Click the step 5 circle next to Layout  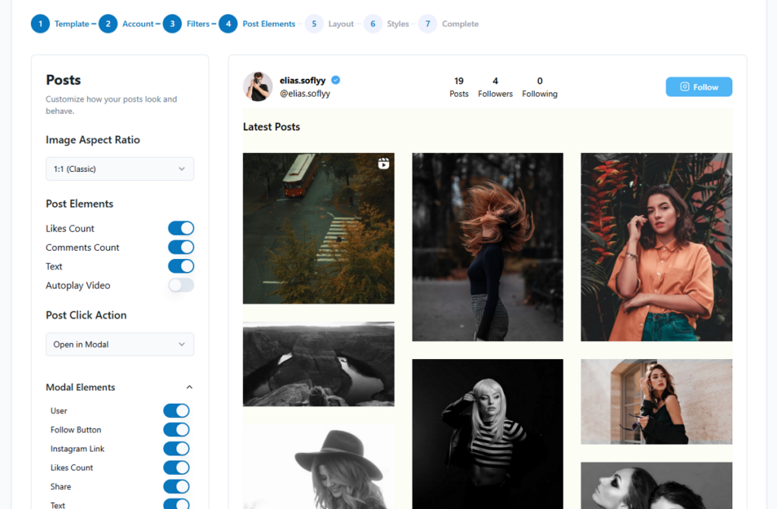pyautogui.click(x=314, y=23)
